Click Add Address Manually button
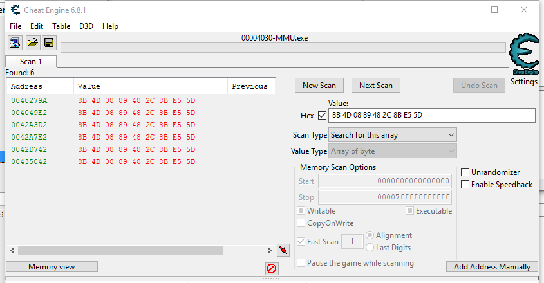 tap(492, 267)
